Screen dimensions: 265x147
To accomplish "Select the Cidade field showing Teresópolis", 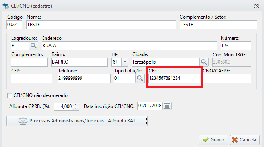I will tap(166, 62).
